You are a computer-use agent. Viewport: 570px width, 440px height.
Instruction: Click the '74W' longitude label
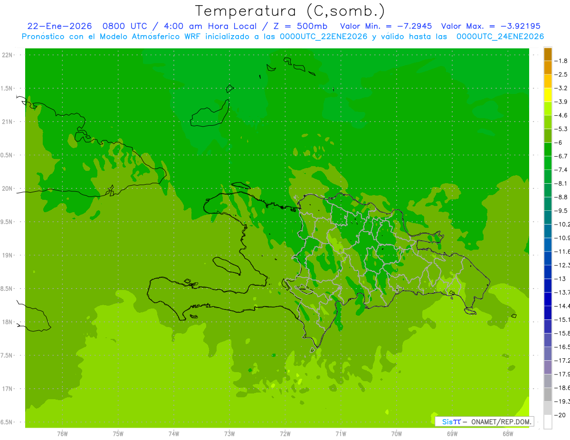(x=174, y=433)
